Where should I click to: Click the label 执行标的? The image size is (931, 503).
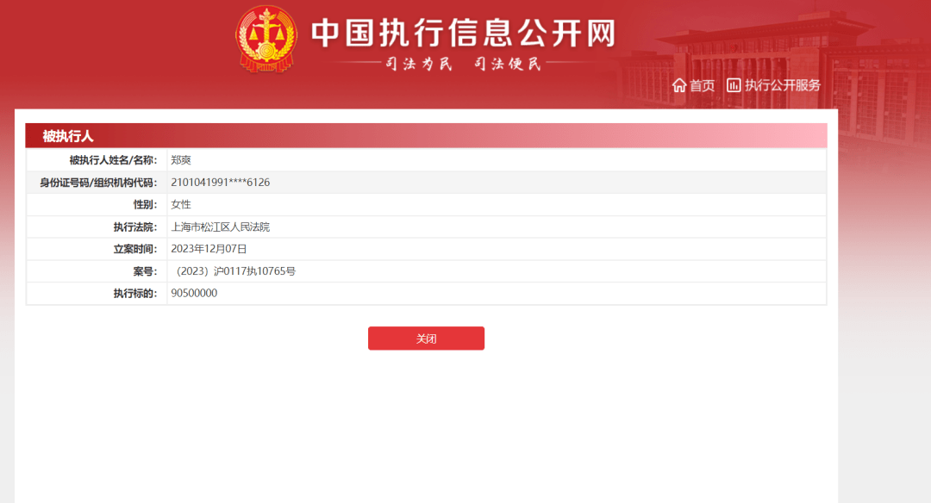tap(135, 293)
